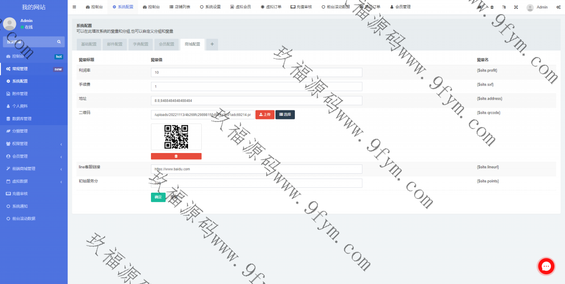Click the 选择 button beside upload
This screenshot has height=284, width=565.
coord(285,115)
